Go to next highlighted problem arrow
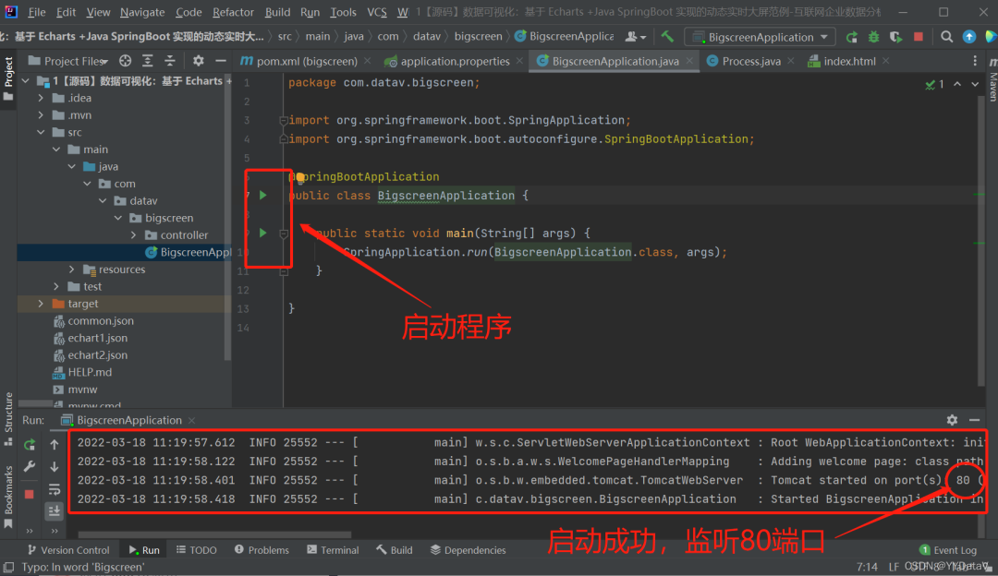This screenshot has height=576, width=998. [975, 84]
